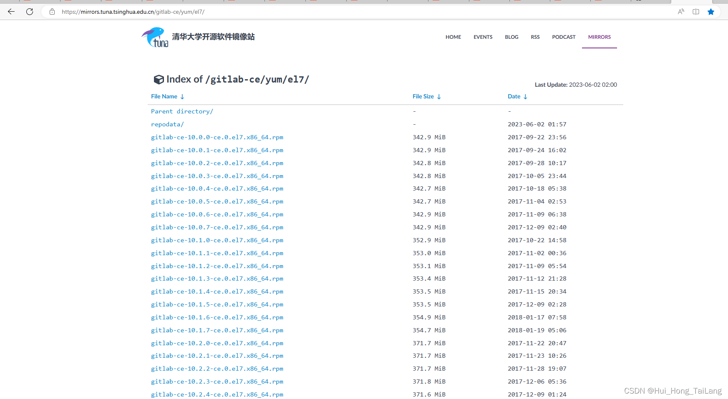Download gitlab-ce-10.0.0-ce.0.el7.x86_64.rpm
Image resolution: width=728 pixels, height=399 pixels.
[217, 137]
